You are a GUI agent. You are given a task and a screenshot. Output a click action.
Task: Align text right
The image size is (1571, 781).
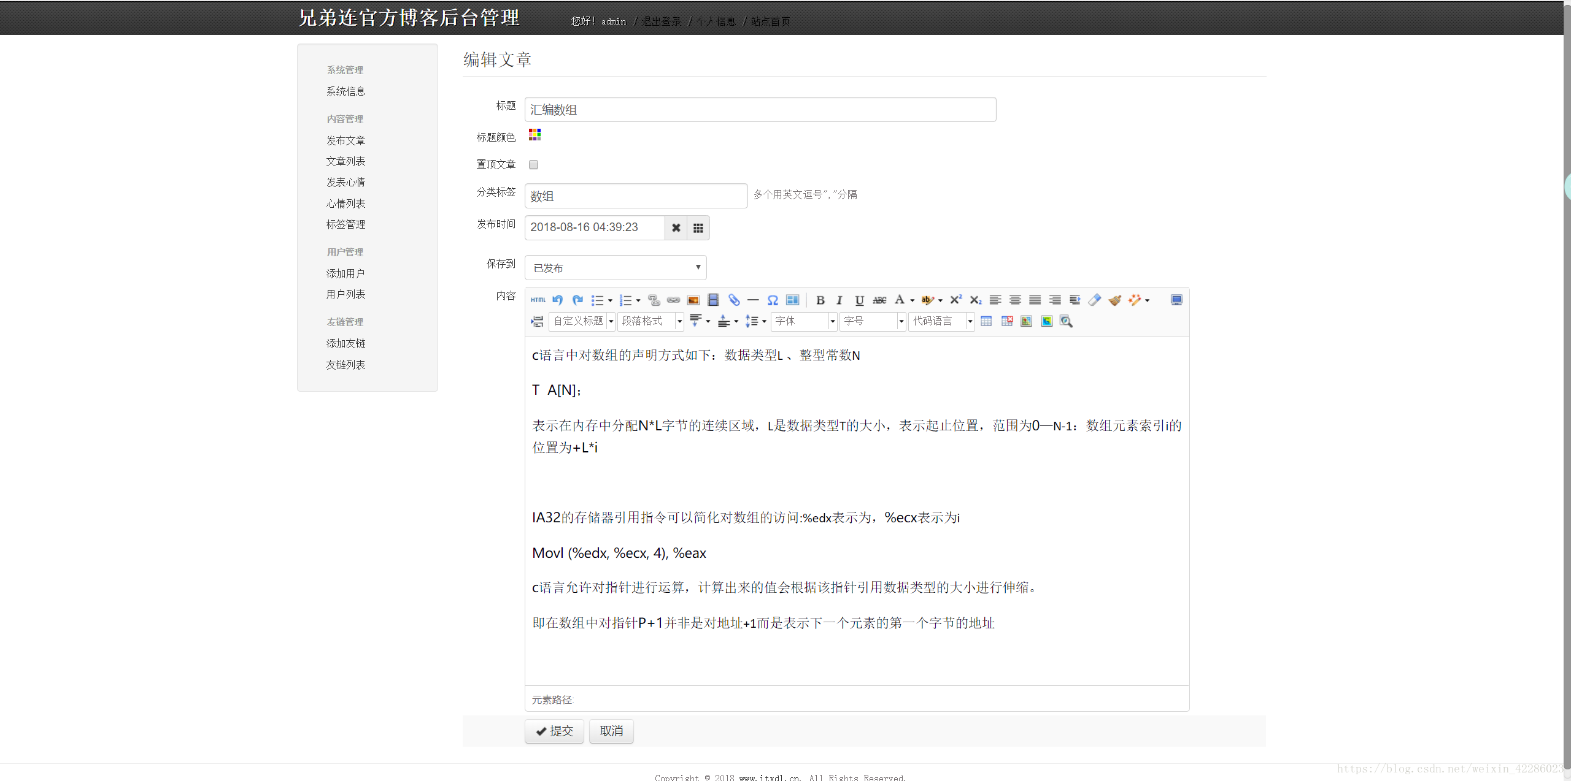click(x=1055, y=300)
